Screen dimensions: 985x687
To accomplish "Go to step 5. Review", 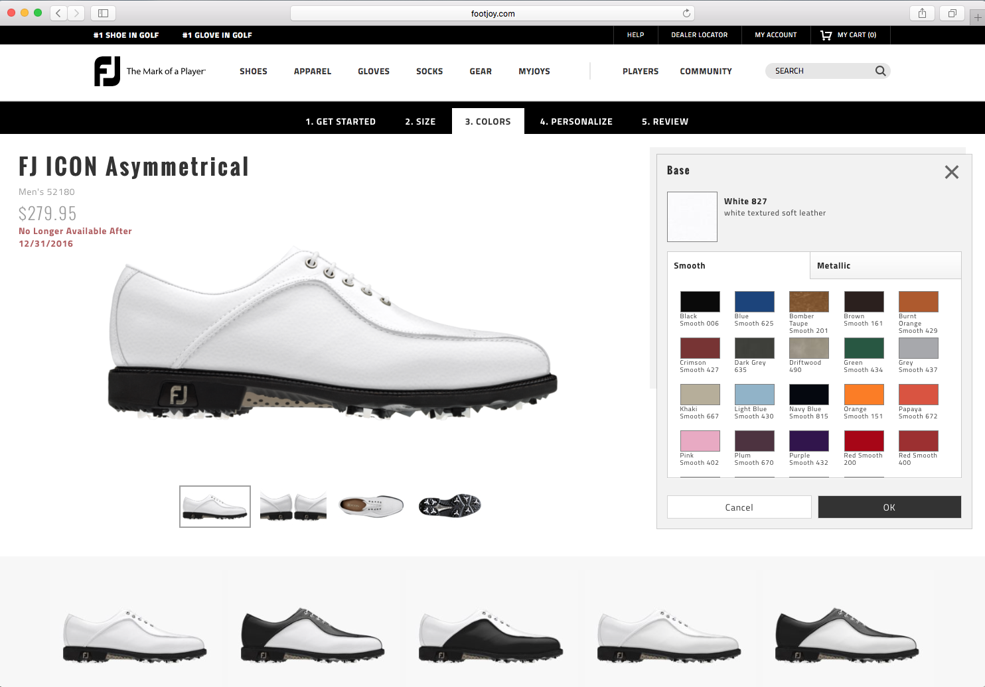I will tap(665, 121).
